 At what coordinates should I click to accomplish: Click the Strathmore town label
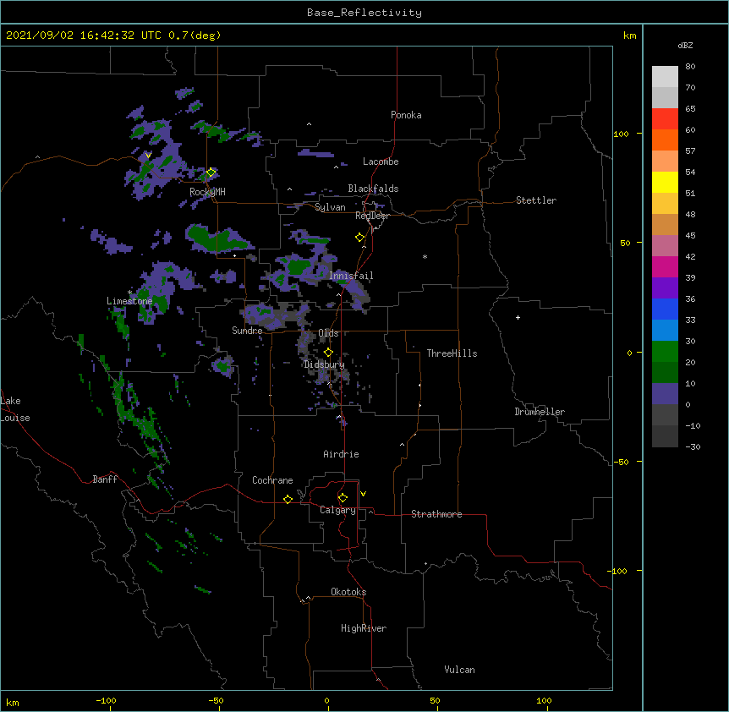pyautogui.click(x=436, y=514)
